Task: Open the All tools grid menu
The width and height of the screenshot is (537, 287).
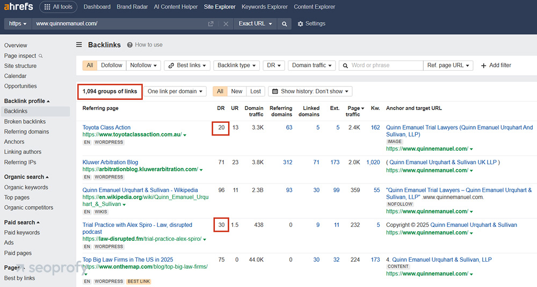Action: 58,7
